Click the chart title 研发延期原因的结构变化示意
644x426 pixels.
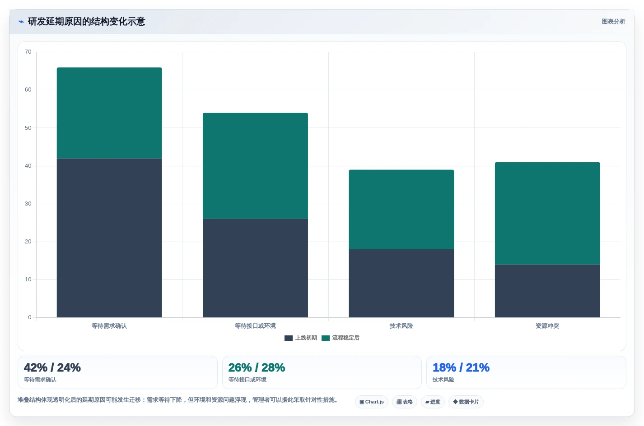(x=86, y=22)
